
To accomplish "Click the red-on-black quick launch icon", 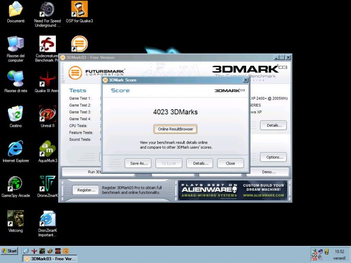I will tap(58, 251).
